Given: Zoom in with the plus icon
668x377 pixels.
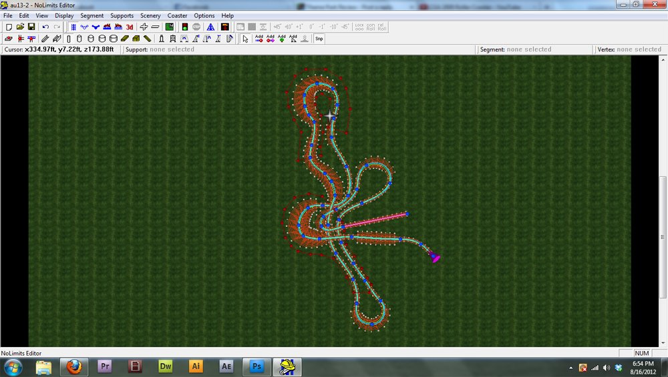Looking at the screenshot, I should click(x=144, y=27).
